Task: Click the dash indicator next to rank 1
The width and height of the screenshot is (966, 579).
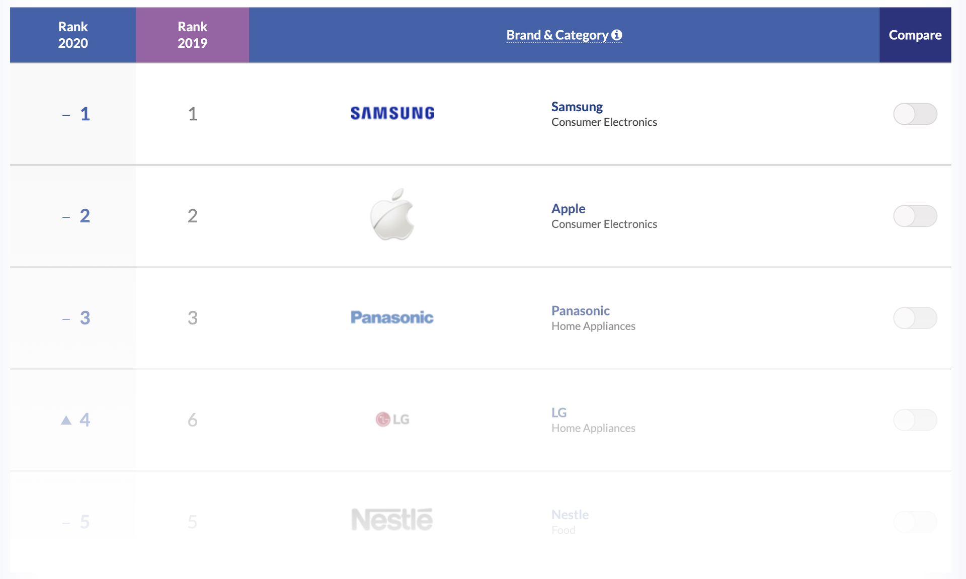Action: [66, 115]
